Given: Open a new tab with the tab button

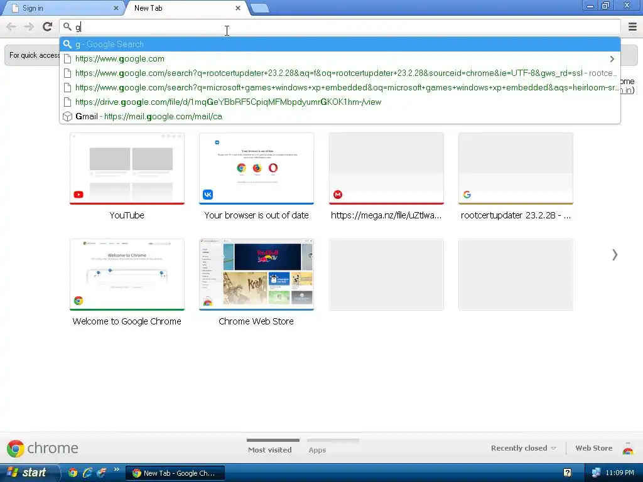Looking at the screenshot, I should coord(259,8).
